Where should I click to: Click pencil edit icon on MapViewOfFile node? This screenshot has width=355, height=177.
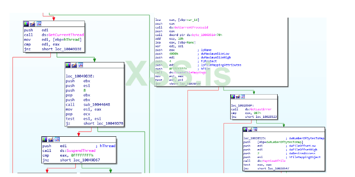(250, 130)
